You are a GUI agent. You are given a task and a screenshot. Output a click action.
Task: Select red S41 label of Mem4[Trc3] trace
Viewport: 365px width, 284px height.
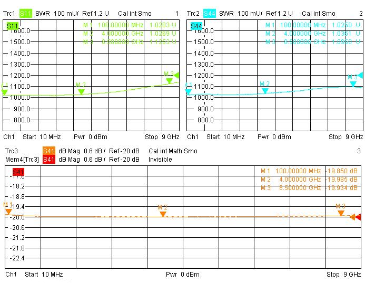coord(48,160)
